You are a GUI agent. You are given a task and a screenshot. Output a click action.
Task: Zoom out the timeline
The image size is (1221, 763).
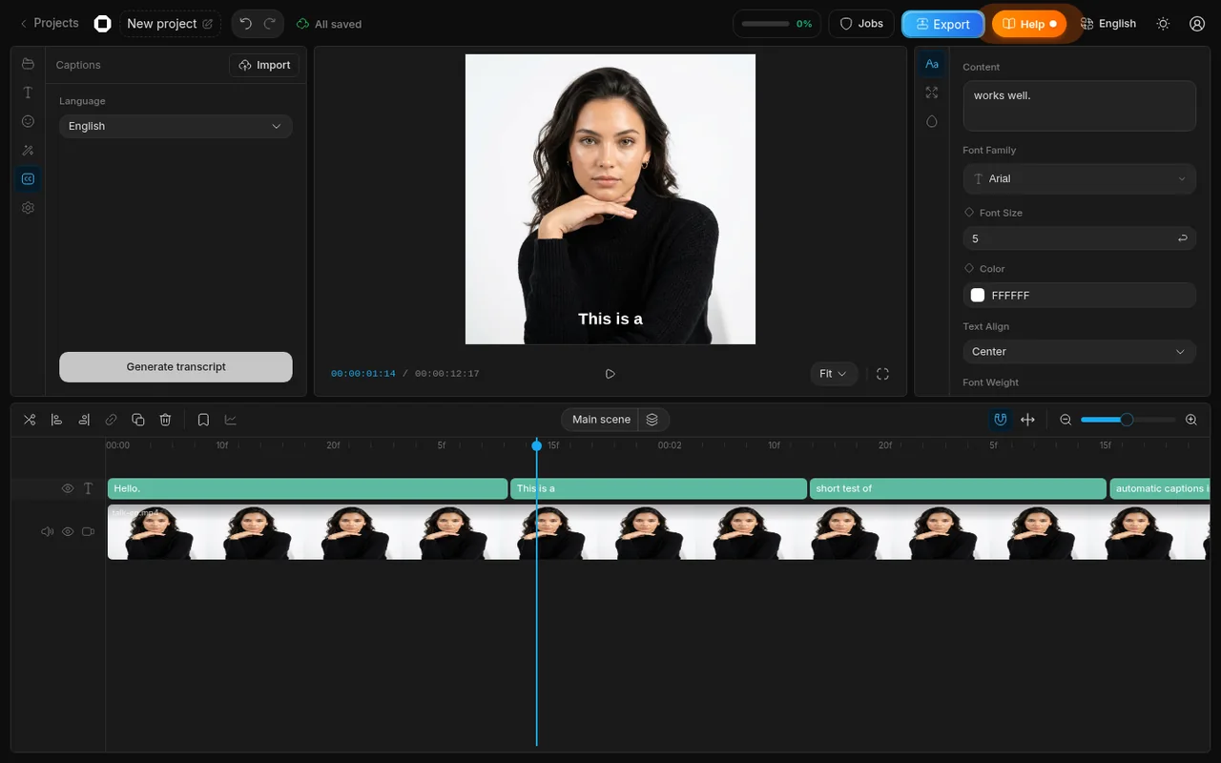1066,420
